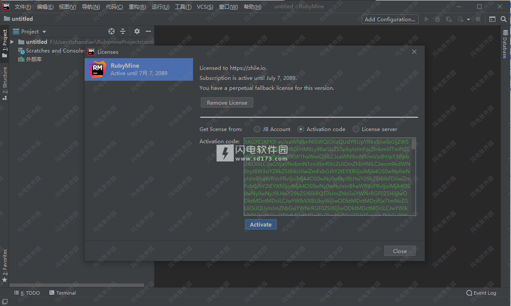The width and height of the screenshot is (511, 306).
Task: Expand the untitled project tree node
Action: pos(12,42)
